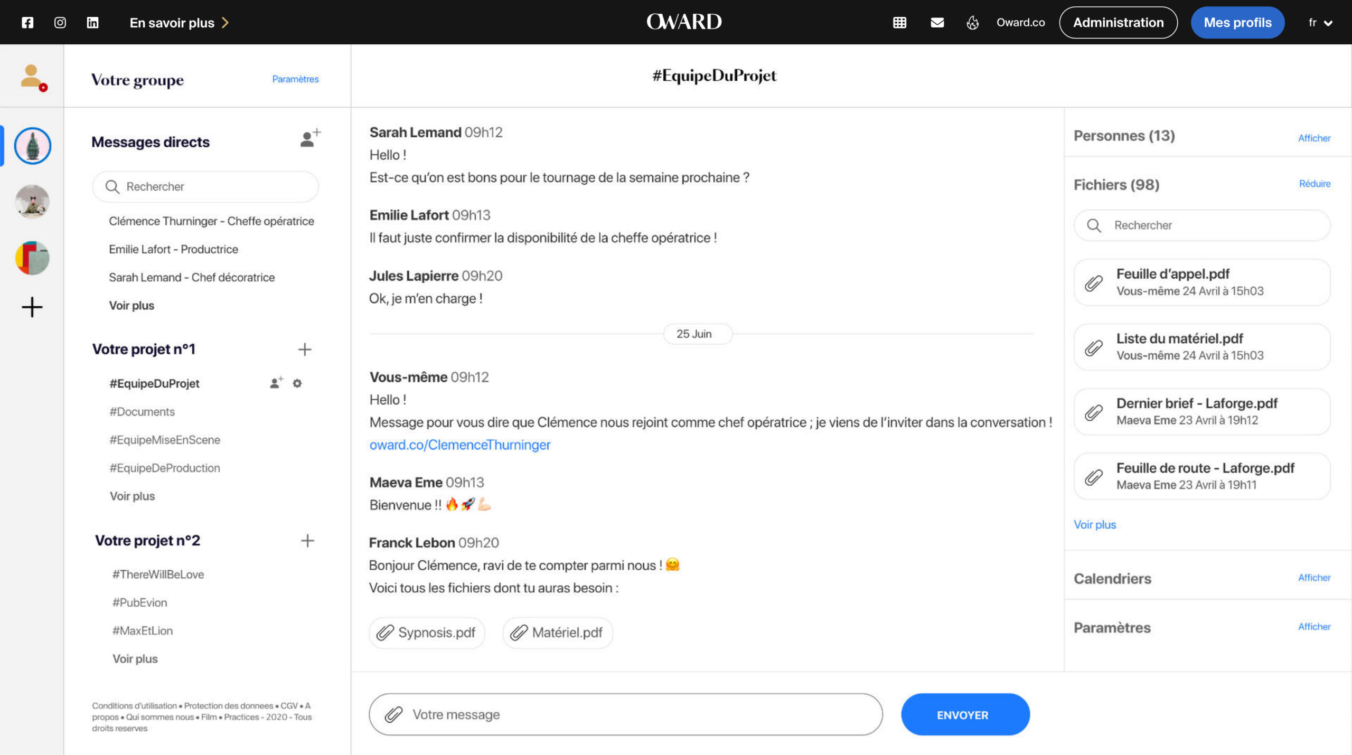The height and width of the screenshot is (755, 1352).
Task: Open the Sypnosis.pdf attachment
Action: 427,633
